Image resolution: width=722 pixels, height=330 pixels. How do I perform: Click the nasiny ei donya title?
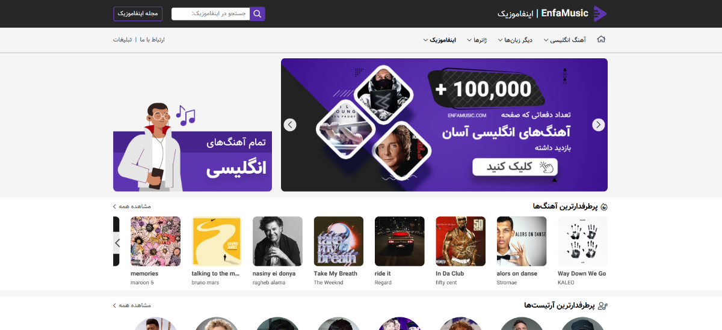click(274, 273)
